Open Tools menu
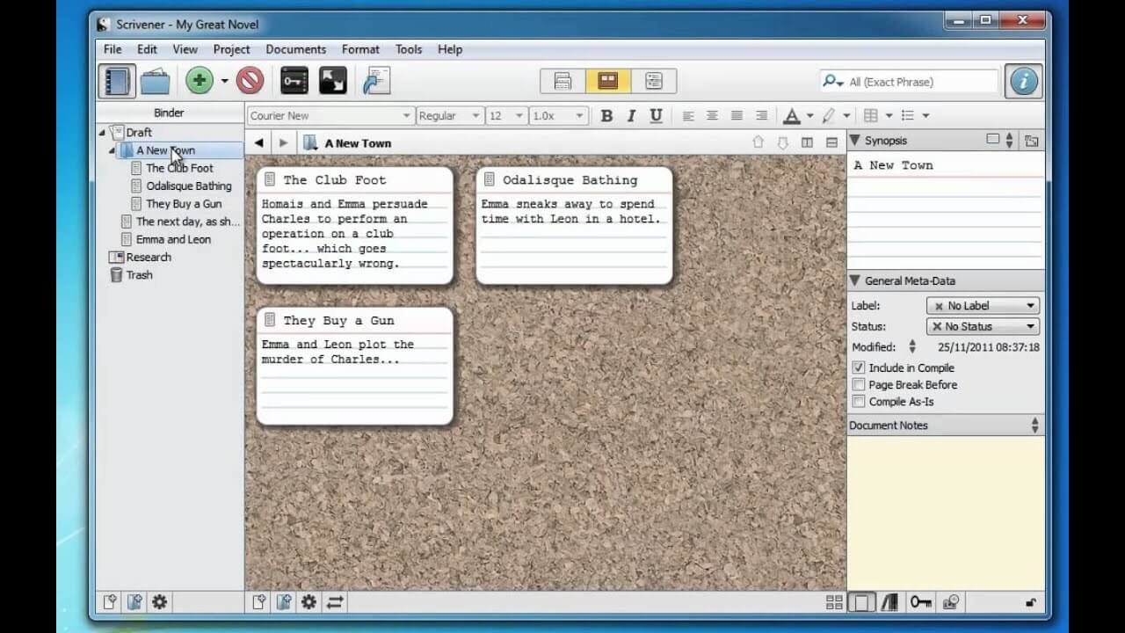This screenshot has height=633, width=1125. (x=408, y=49)
